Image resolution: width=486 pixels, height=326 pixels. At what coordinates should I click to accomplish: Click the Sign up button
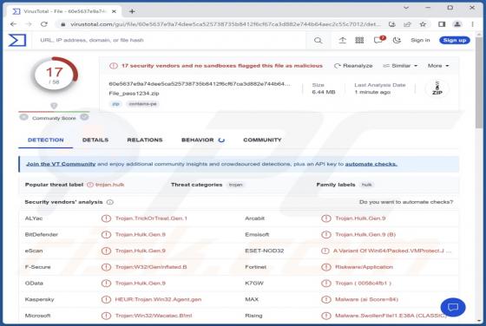[455, 40]
